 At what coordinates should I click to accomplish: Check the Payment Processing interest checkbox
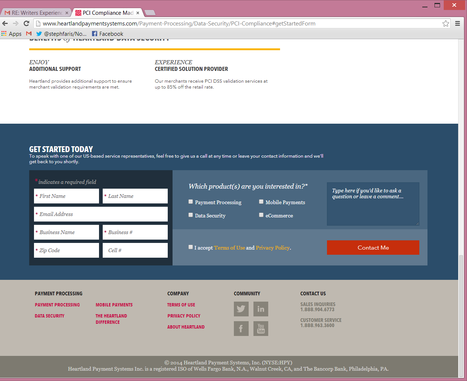coord(191,202)
